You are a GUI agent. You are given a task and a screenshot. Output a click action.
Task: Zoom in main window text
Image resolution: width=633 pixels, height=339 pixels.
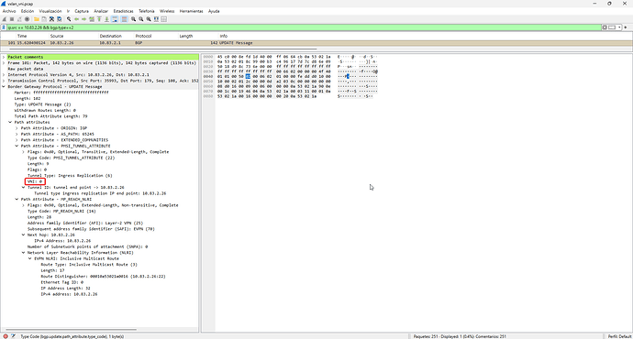coord(134,19)
